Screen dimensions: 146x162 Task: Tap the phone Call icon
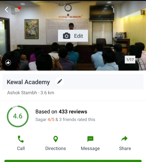tap(21, 139)
